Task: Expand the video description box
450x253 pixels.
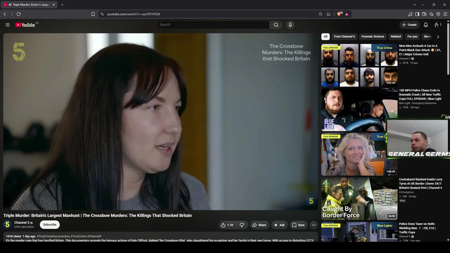Action: [161, 237]
